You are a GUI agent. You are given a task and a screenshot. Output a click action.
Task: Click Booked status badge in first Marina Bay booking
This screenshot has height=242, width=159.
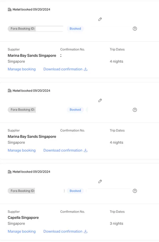75,28
